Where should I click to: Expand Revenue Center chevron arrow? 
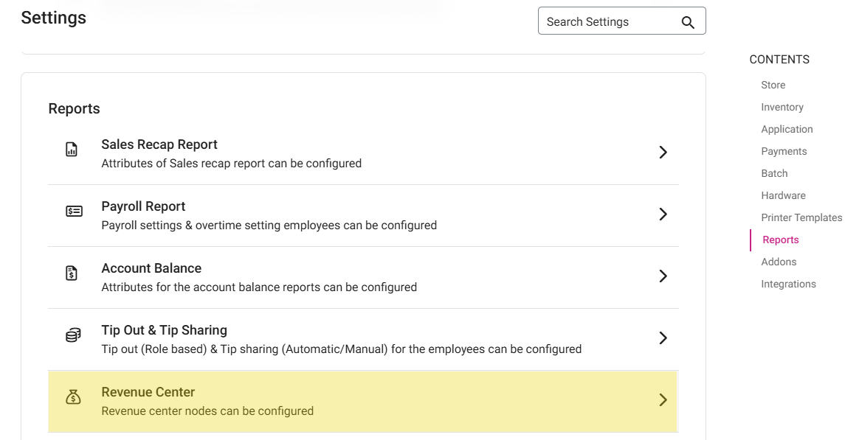coord(663,400)
